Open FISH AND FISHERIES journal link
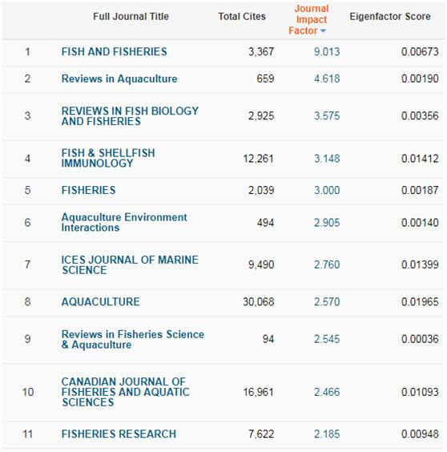This screenshot has height=452, width=447. (114, 51)
